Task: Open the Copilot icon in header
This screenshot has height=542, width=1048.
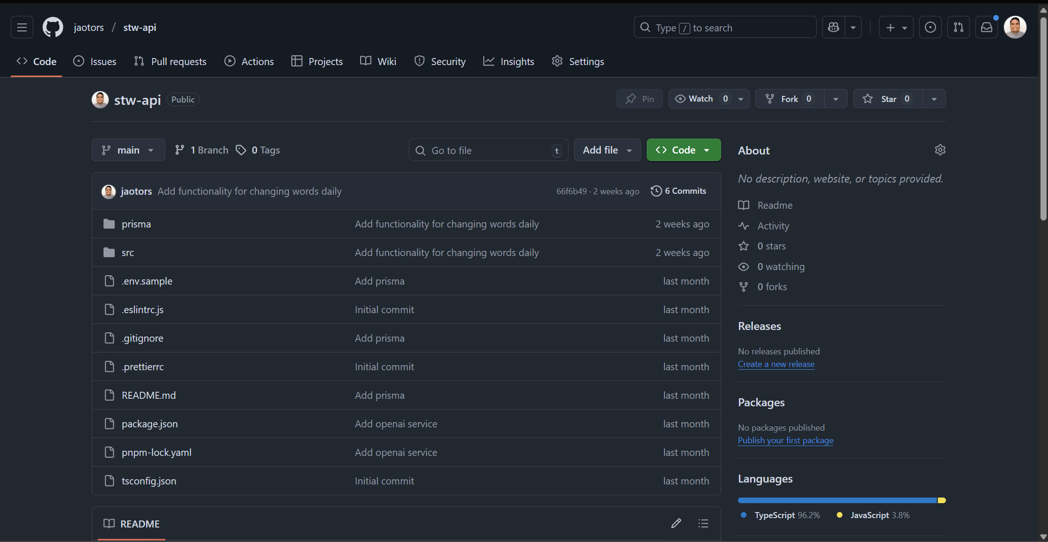Action: pyautogui.click(x=834, y=28)
